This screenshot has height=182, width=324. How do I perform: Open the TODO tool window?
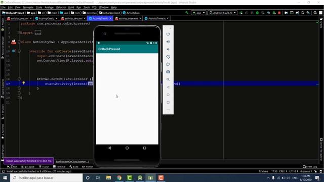(x=44, y=167)
